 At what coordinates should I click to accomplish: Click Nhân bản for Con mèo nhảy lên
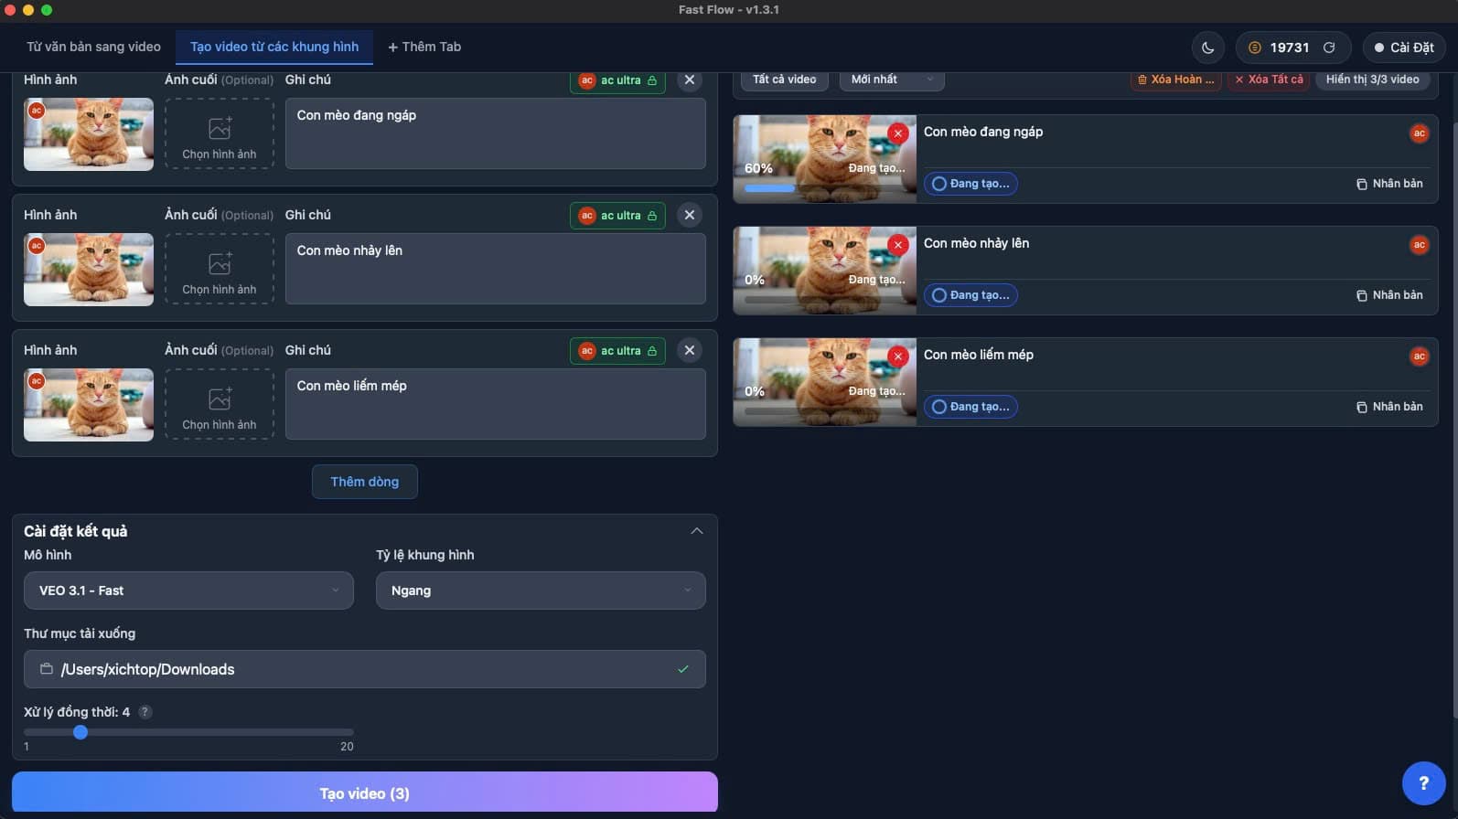point(1389,295)
